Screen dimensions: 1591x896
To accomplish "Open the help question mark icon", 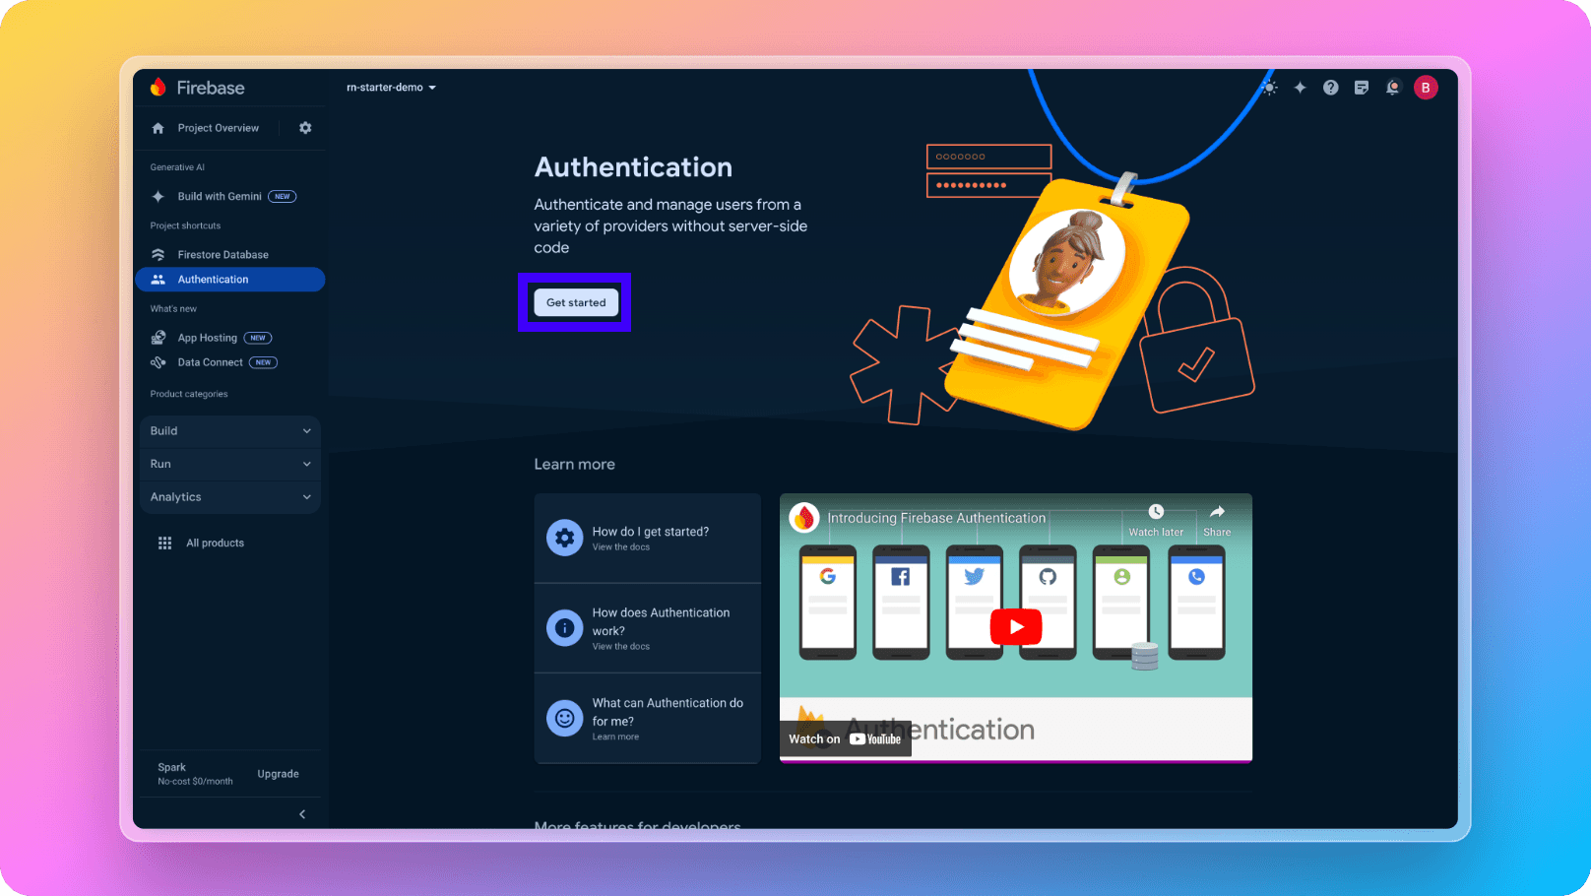I will [1331, 88].
